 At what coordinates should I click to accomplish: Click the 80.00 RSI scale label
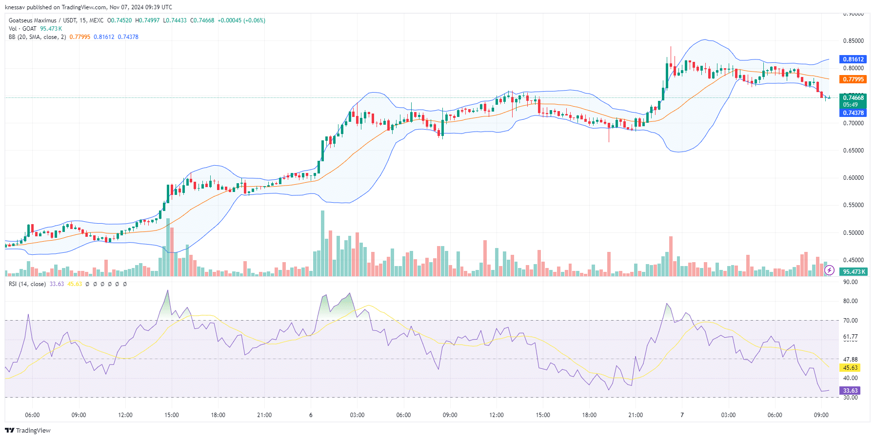[850, 301]
